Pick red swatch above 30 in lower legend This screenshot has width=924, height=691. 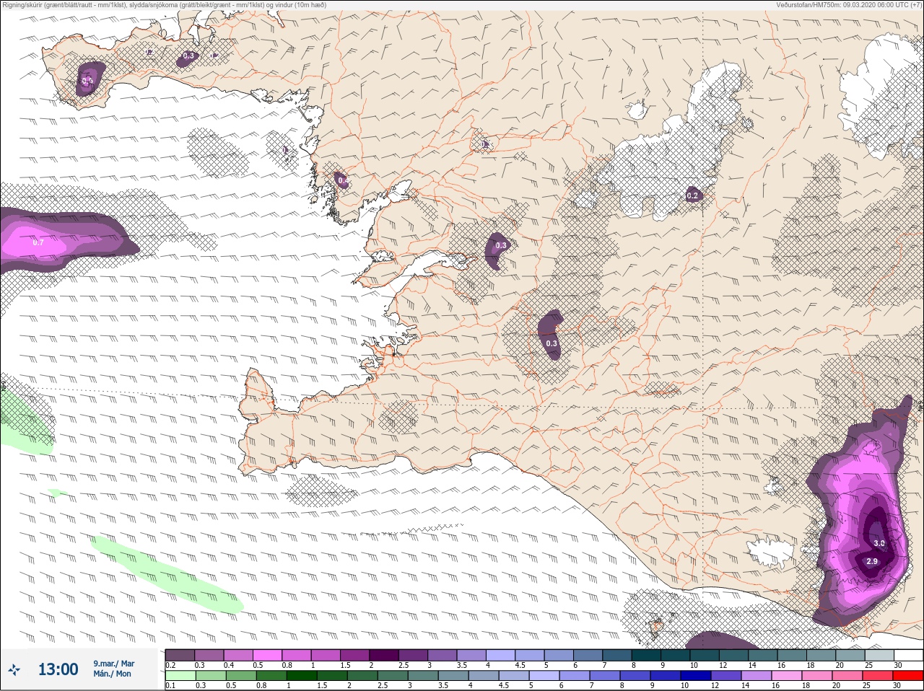pos(908,676)
